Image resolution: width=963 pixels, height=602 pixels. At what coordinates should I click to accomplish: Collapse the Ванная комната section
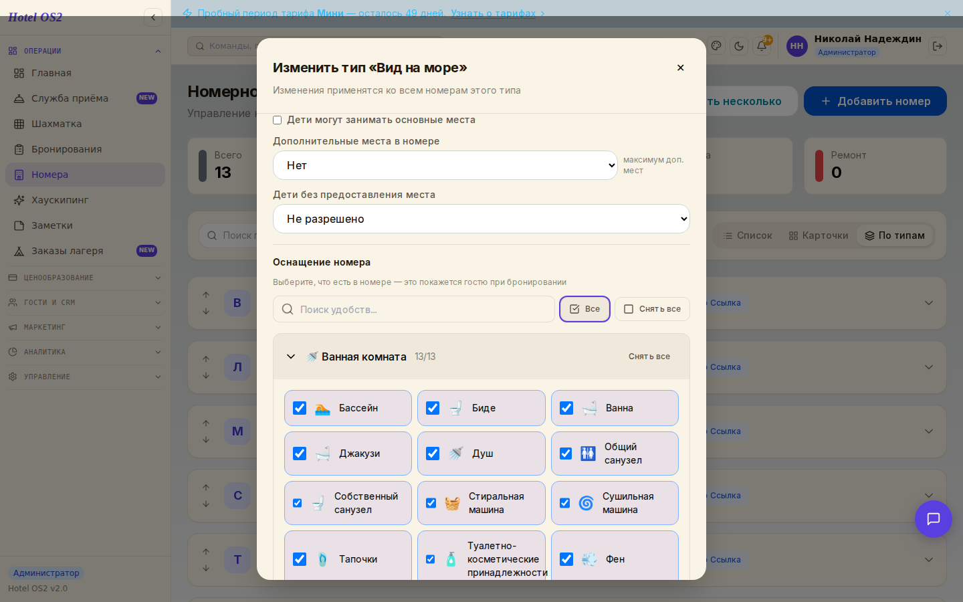click(291, 357)
